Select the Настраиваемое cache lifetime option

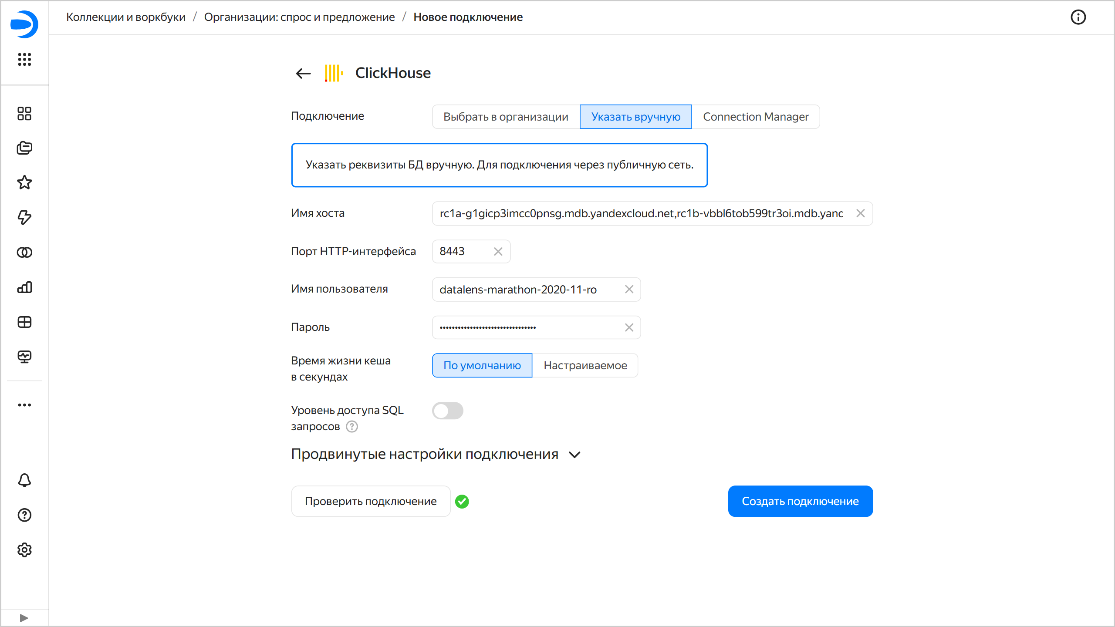coord(585,365)
